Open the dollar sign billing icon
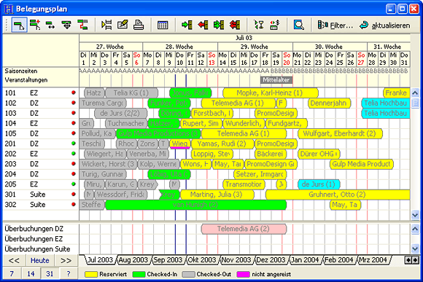 pyautogui.click(x=275, y=25)
